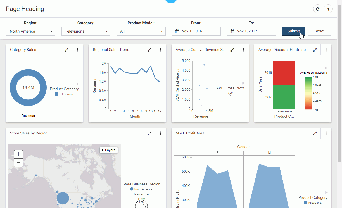Open Average Cost vs Revenue options menu

click(x=243, y=50)
